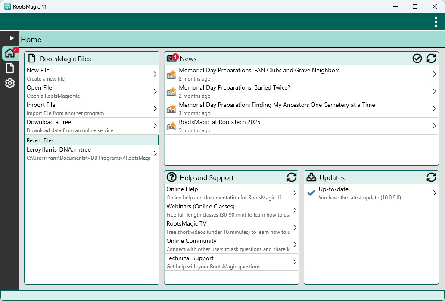Open RootsMagic at RootsTech 2025 article

(x=302, y=126)
